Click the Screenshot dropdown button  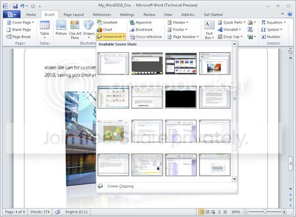[110, 37]
